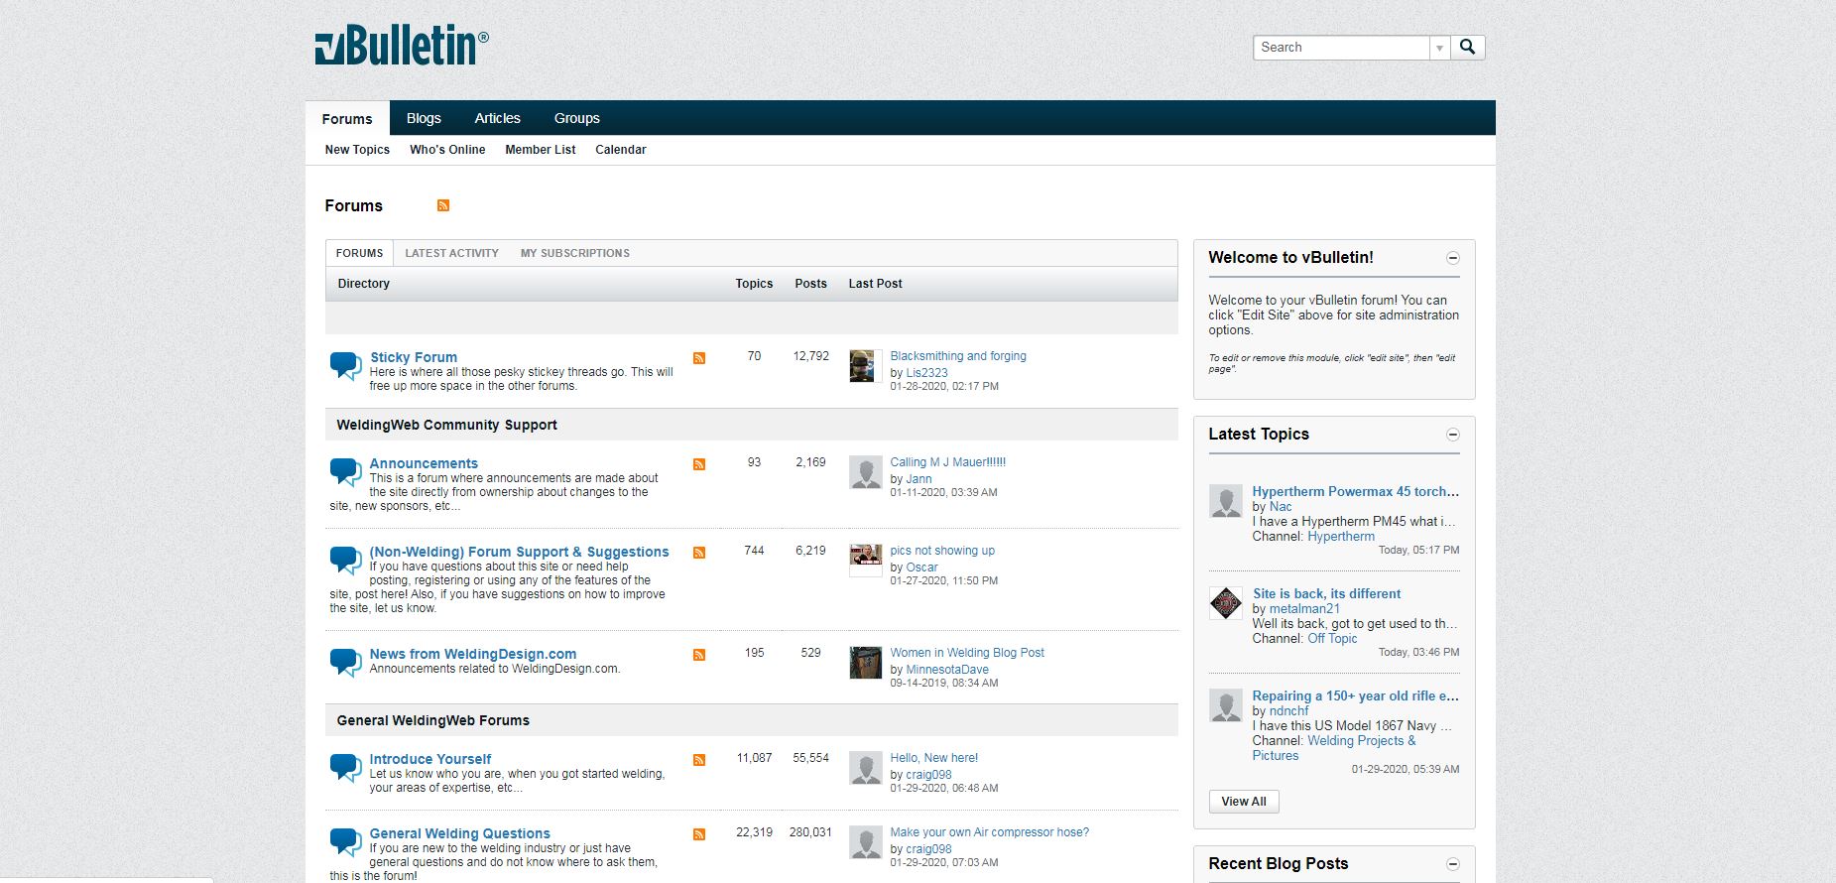This screenshot has height=883, width=1836.
Task: Click ndnchf's avatar in Latest Topics
Action: [1226, 705]
